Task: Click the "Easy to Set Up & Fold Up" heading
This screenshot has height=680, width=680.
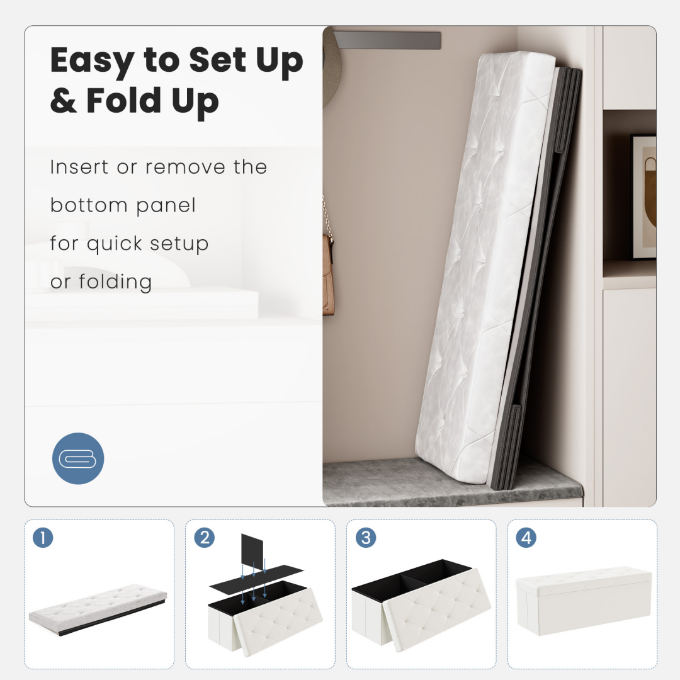Action: [176, 80]
